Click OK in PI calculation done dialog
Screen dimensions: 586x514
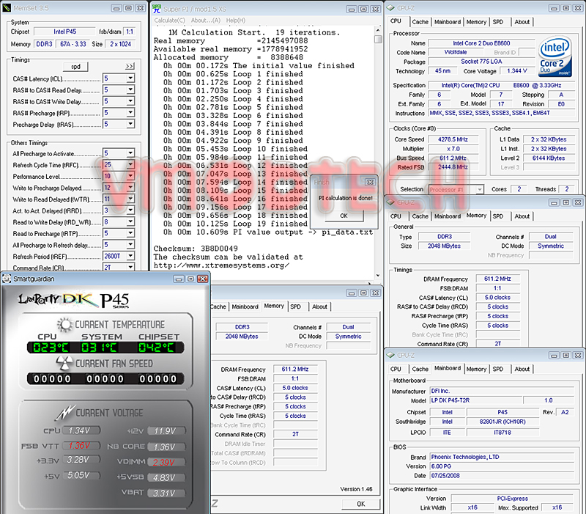(x=344, y=216)
